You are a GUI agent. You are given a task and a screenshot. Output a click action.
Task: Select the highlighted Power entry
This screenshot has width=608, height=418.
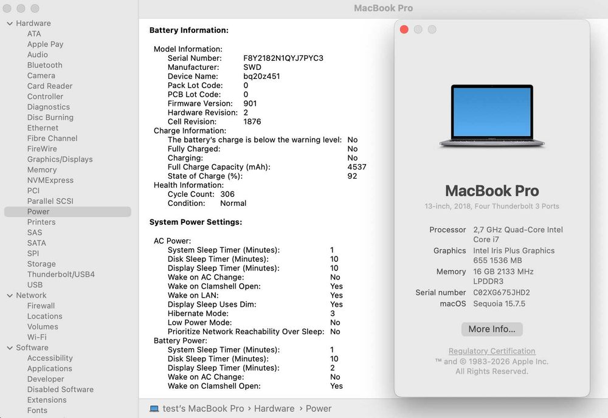click(67, 211)
